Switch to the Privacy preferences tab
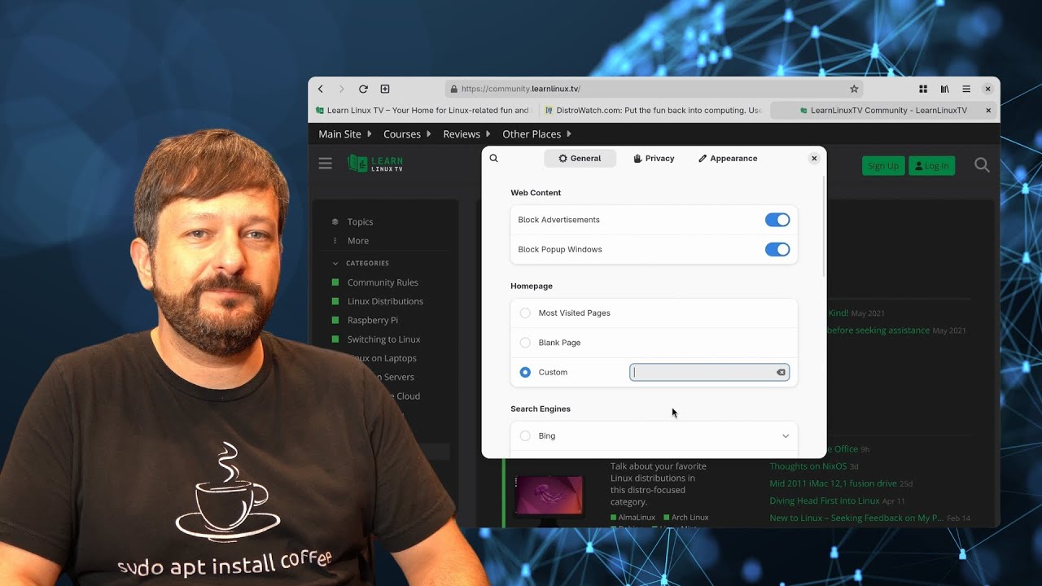This screenshot has width=1042, height=586. coord(654,159)
